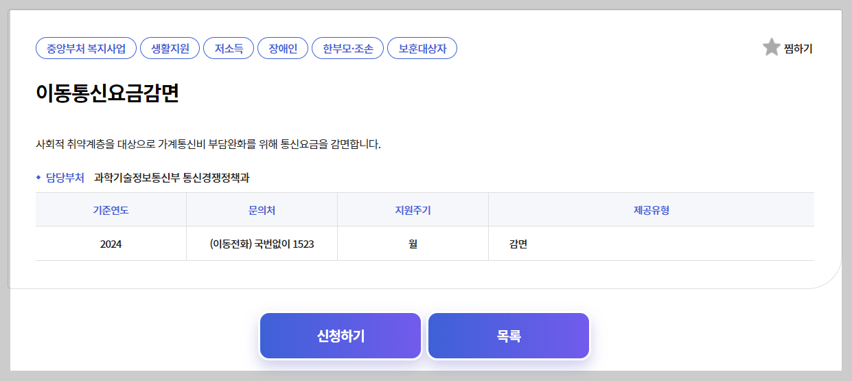Click the 목록 button
The width and height of the screenshot is (852, 381).
pos(509,336)
